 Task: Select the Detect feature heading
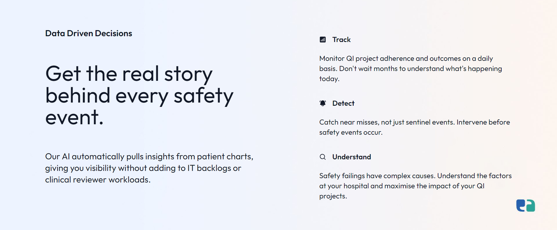343,103
